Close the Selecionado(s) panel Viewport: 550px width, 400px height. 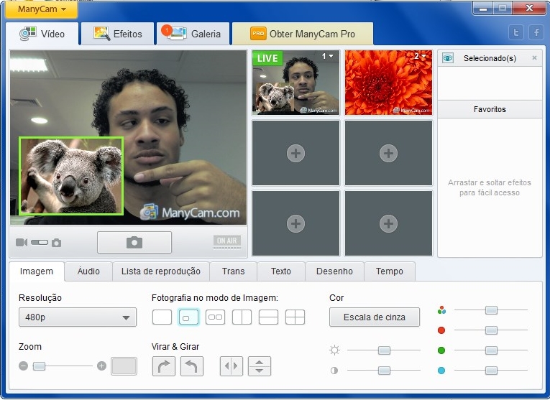click(534, 57)
